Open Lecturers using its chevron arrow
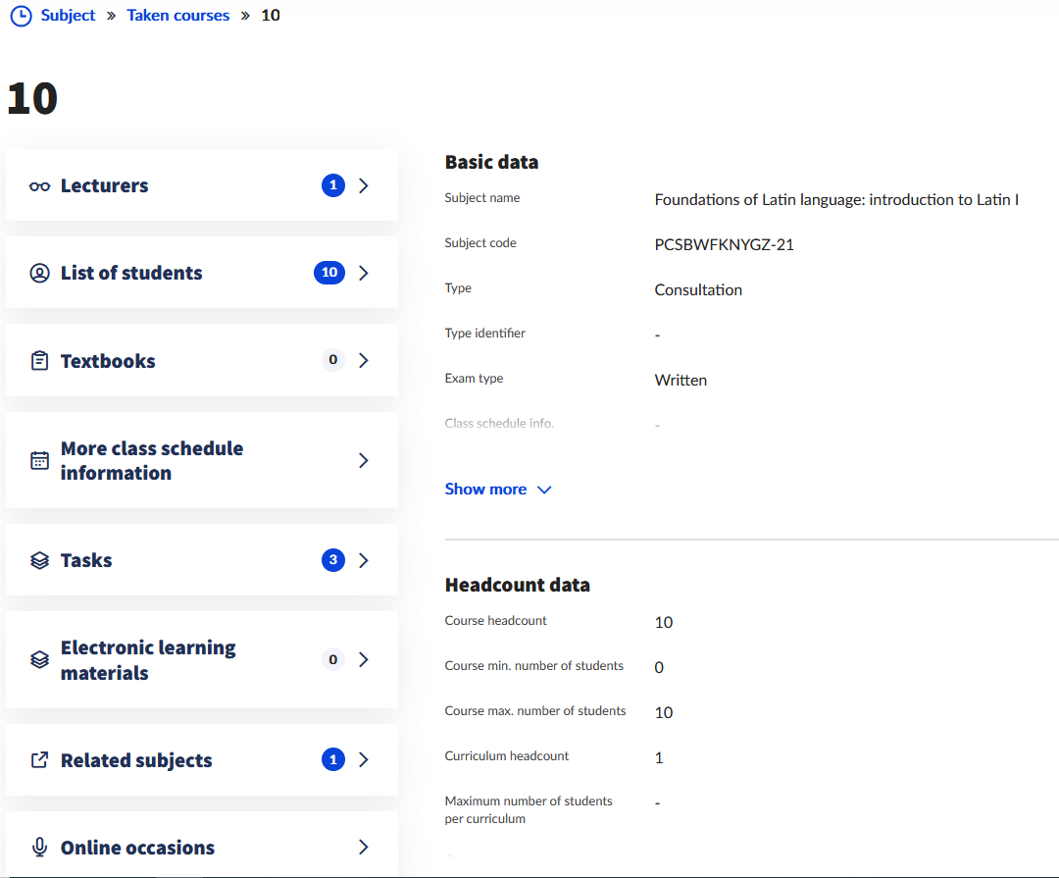The image size is (1059, 878). click(x=364, y=185)
